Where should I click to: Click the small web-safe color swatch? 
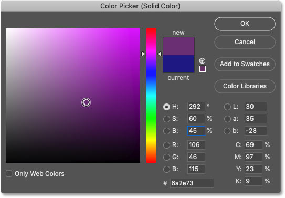(203, 69)
